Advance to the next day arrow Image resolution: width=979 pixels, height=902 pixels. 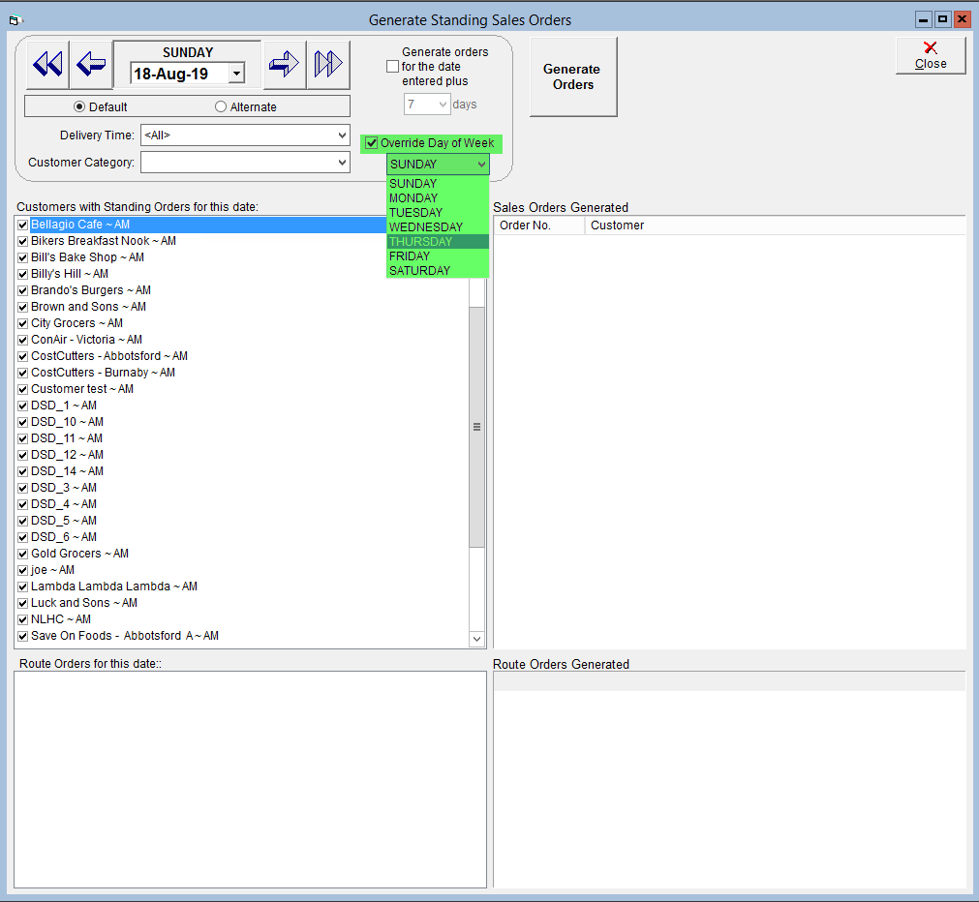(x=285, y=64)
